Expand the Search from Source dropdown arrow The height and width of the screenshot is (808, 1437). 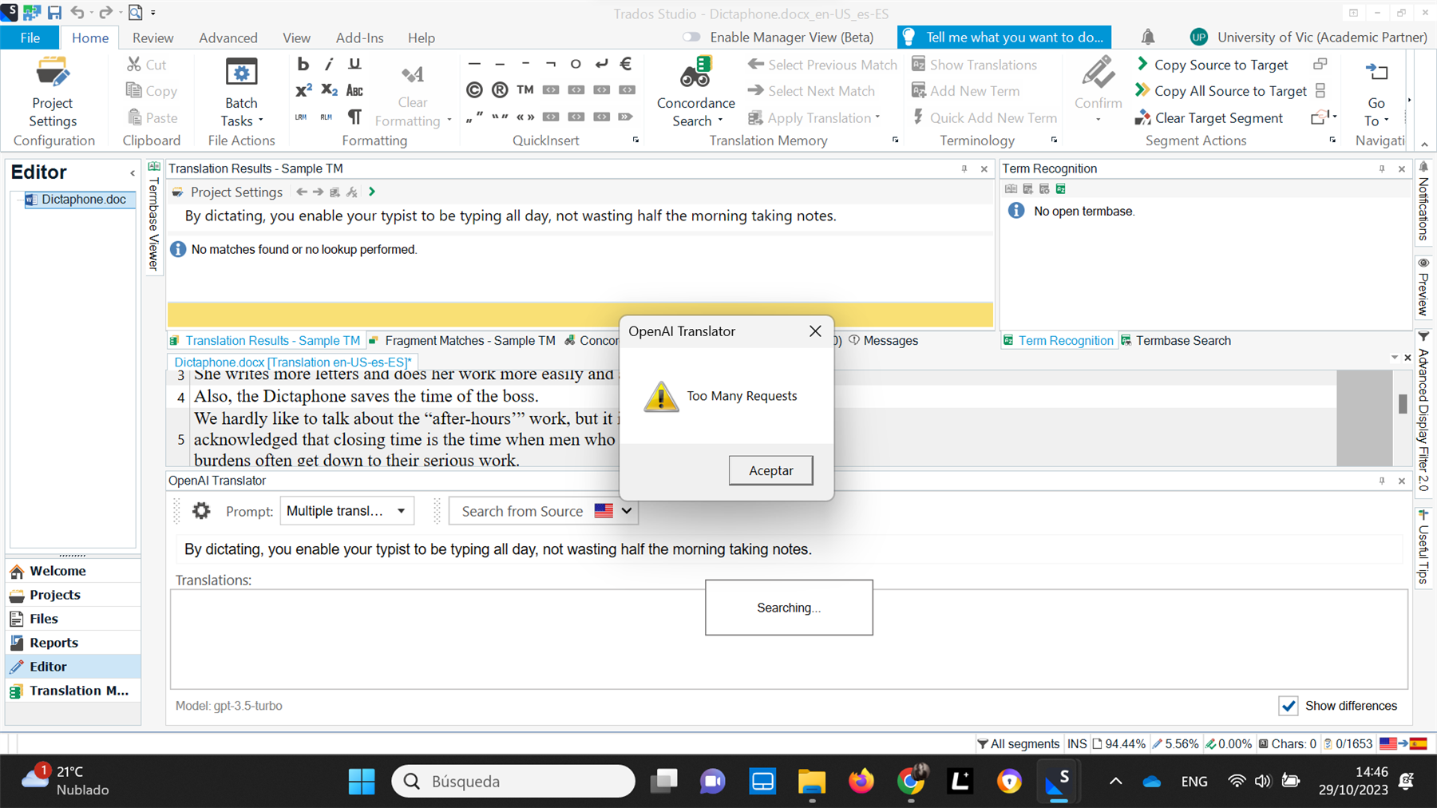627,511
